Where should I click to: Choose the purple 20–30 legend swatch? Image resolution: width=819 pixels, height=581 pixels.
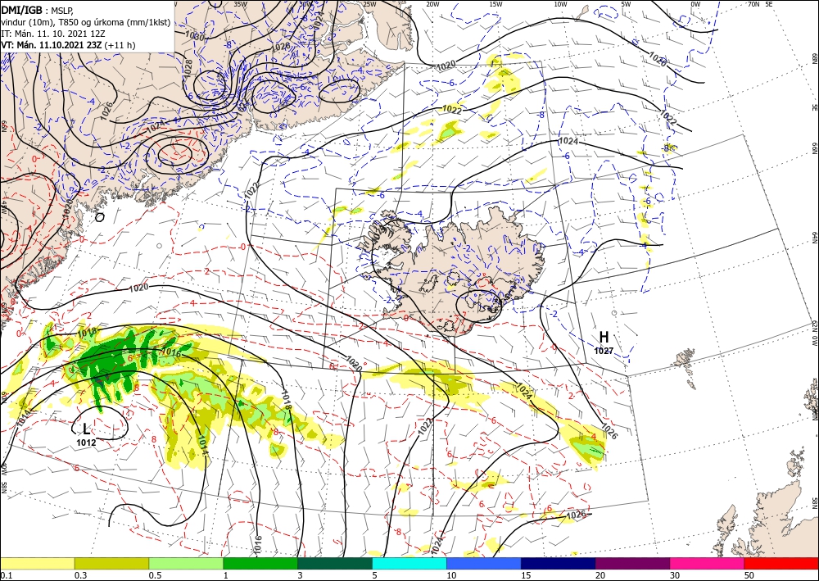click(632, 563)
